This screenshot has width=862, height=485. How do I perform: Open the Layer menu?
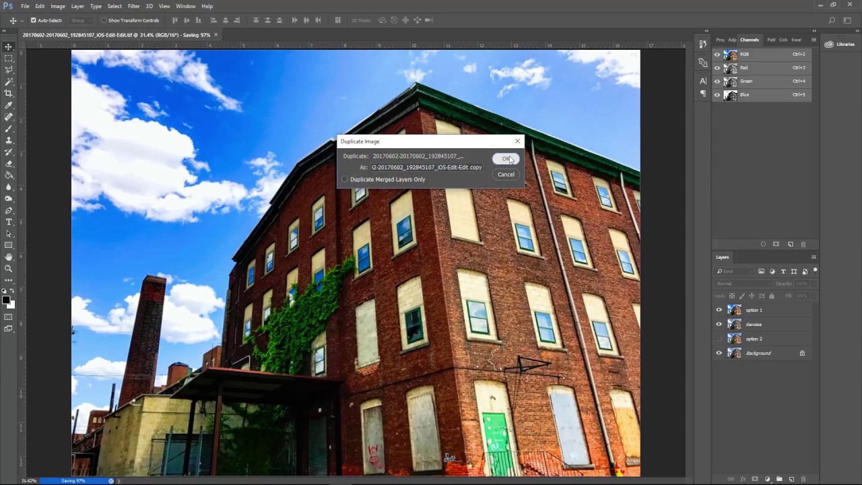[77, 6]
